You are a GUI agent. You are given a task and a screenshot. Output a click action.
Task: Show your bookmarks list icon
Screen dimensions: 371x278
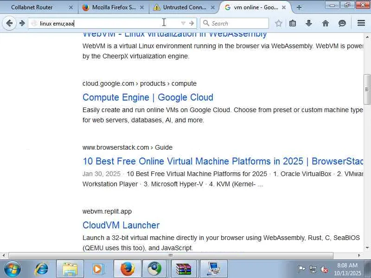tap(293, 23)
